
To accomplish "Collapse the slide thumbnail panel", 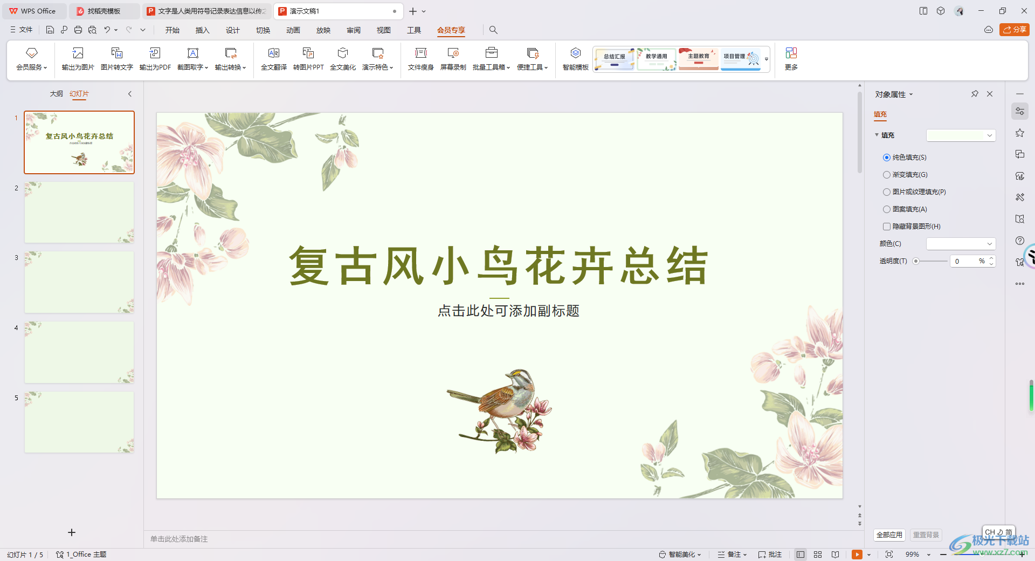I will pyautogui.click(x=130, y=94).
